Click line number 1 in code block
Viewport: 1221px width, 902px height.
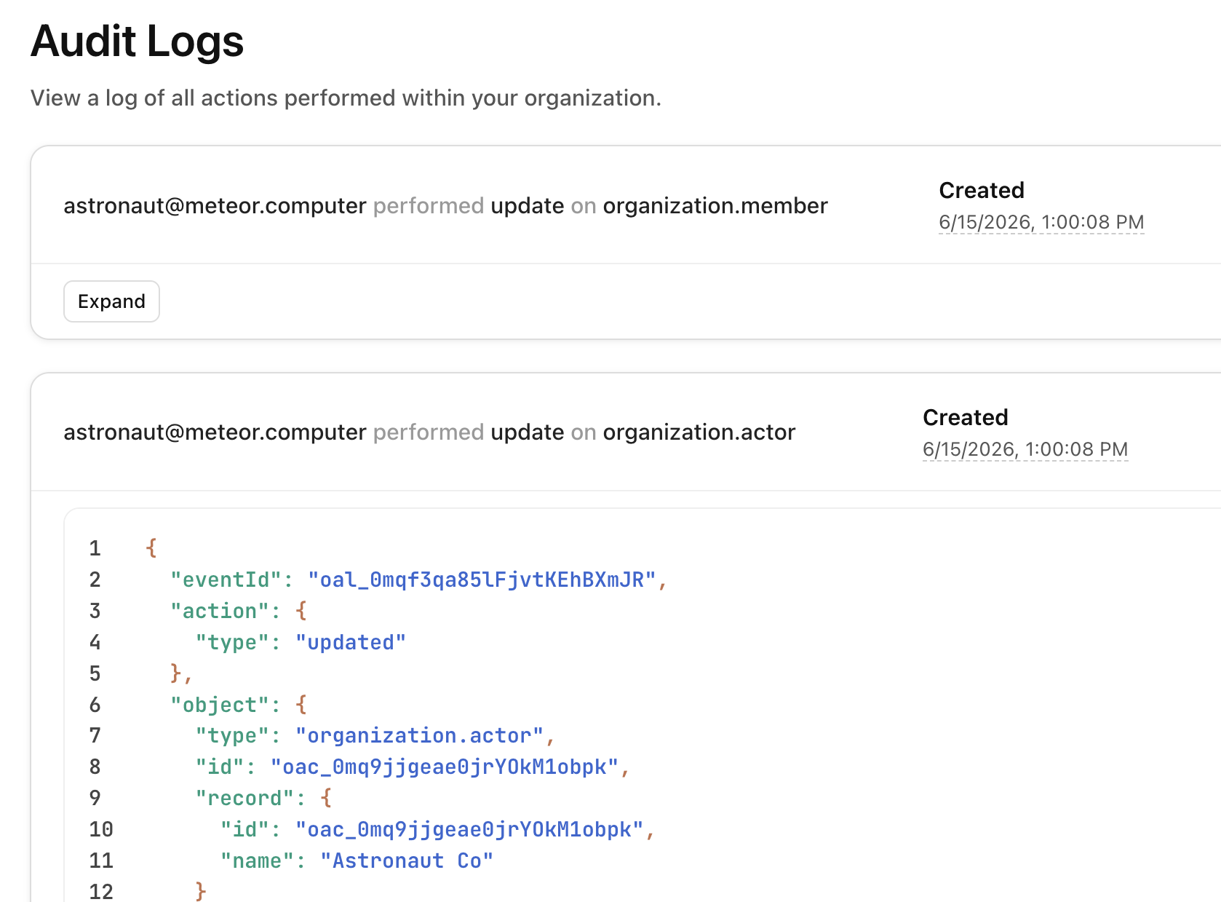click(95, 548)
